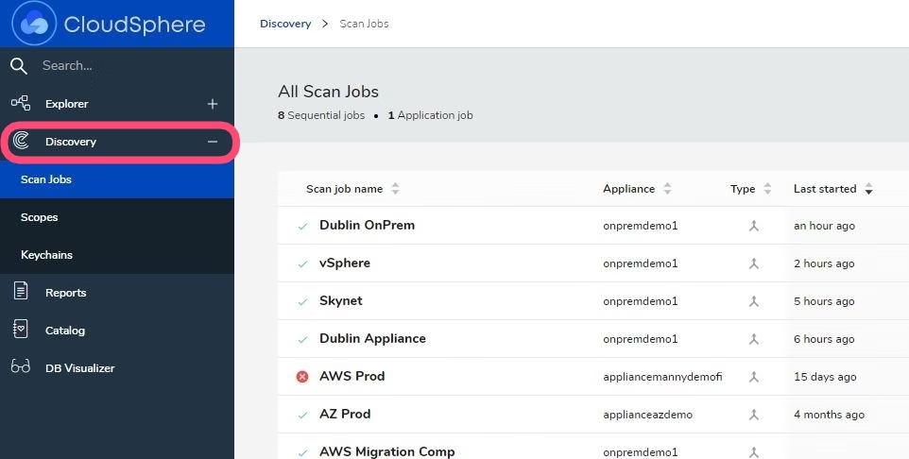Viewport: 909px width, 459px height.
Task: Collapse the Discovery section with minus
Action: pyautogui.click(x=213, y=142)
